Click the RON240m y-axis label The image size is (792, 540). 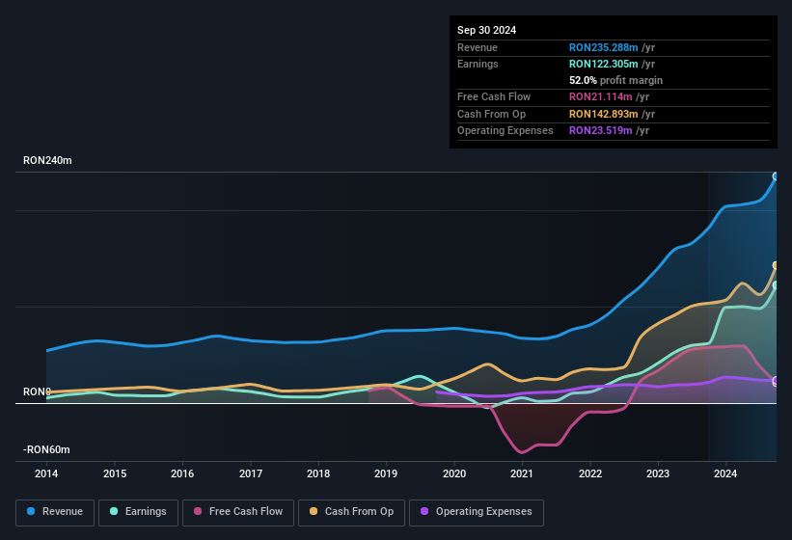(47, 160)
